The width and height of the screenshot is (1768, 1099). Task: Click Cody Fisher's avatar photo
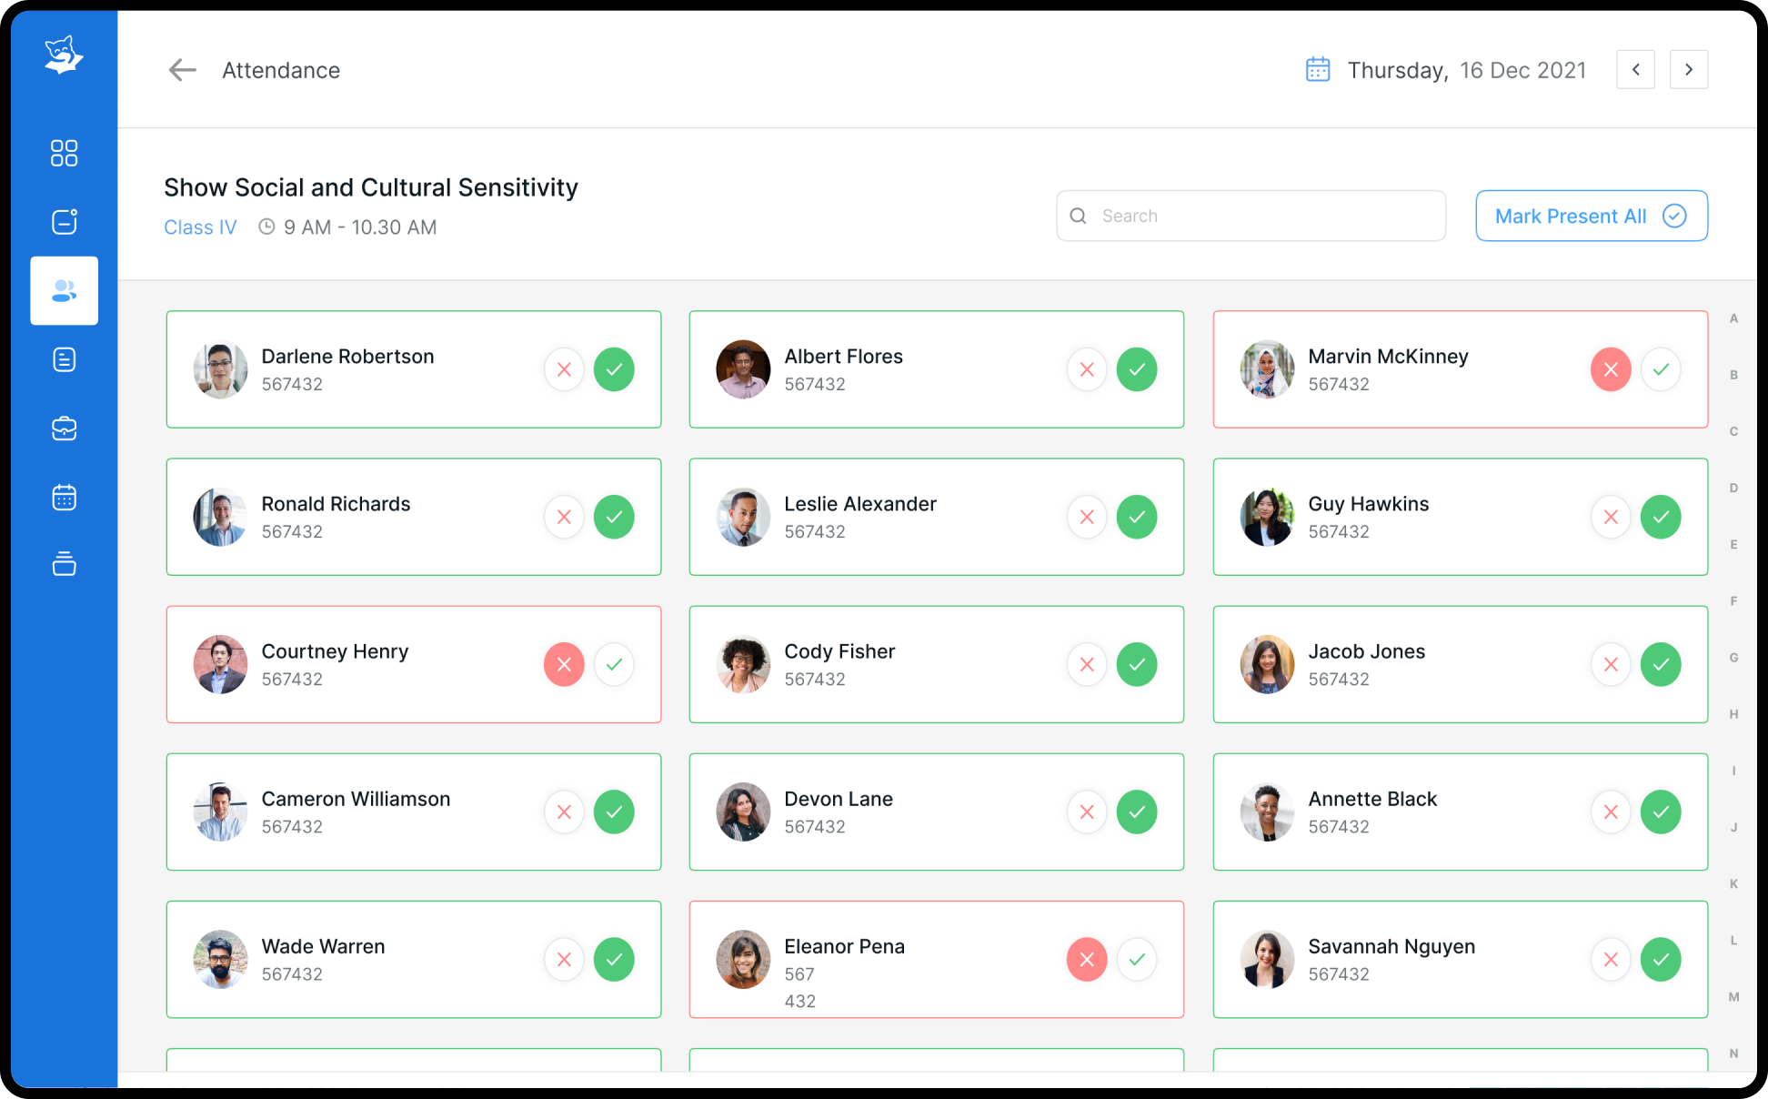(743, 664)
